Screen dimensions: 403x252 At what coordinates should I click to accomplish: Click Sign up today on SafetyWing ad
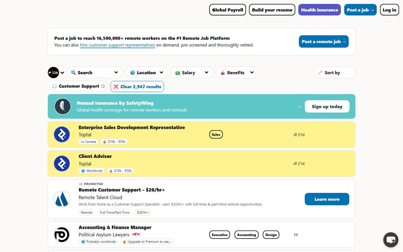click(327, 107)
